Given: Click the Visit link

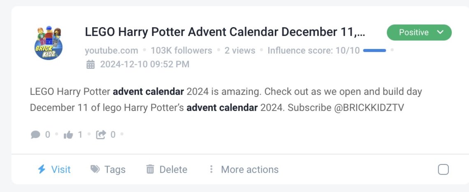Looking at the screenshot, I should (x=54, y=169).
